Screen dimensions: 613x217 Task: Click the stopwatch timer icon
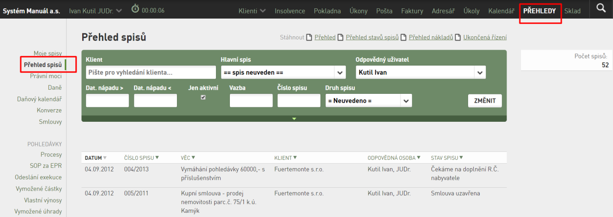tap(135, 9)
